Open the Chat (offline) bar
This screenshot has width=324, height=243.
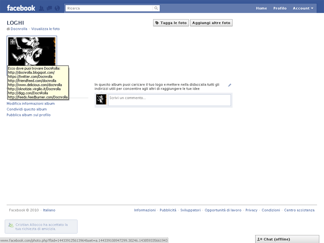click(x=287, y=239)
